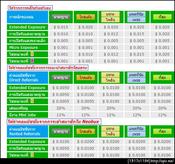This screenshot has height=164, width=175.
Task: Click the orange marker beside โฆษณาคงที่ in the Rented Referrals table
Action: pos(32,155)
